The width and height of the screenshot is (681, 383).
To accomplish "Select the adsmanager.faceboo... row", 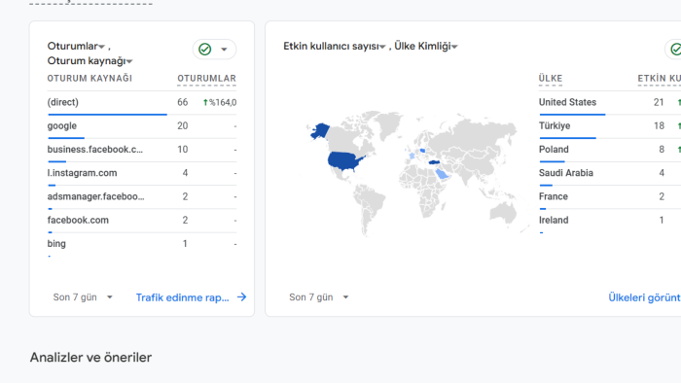I will tap(142, 196).
